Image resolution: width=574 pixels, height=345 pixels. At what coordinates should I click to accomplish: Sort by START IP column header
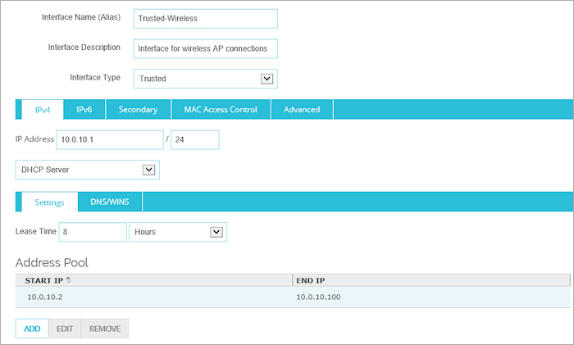point(154,280)
